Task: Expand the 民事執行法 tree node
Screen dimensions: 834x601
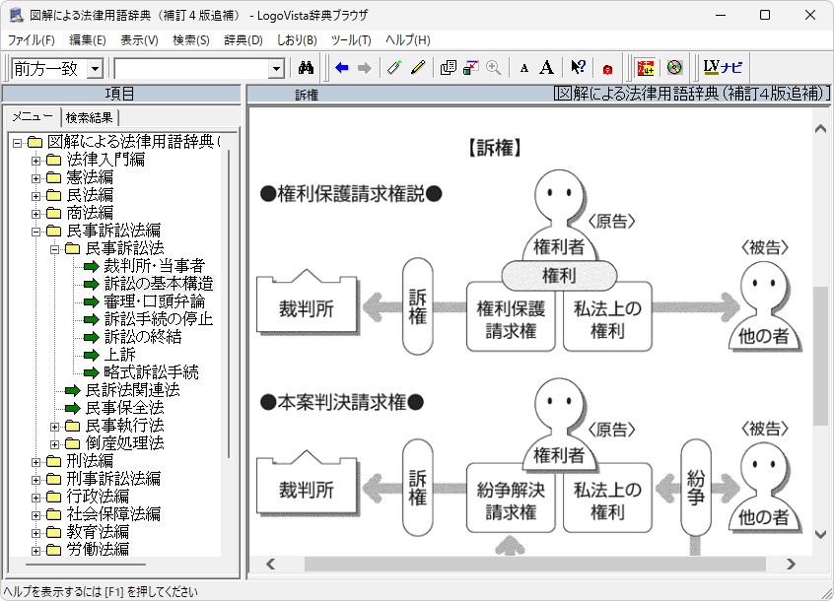Action: coord(54,426)
